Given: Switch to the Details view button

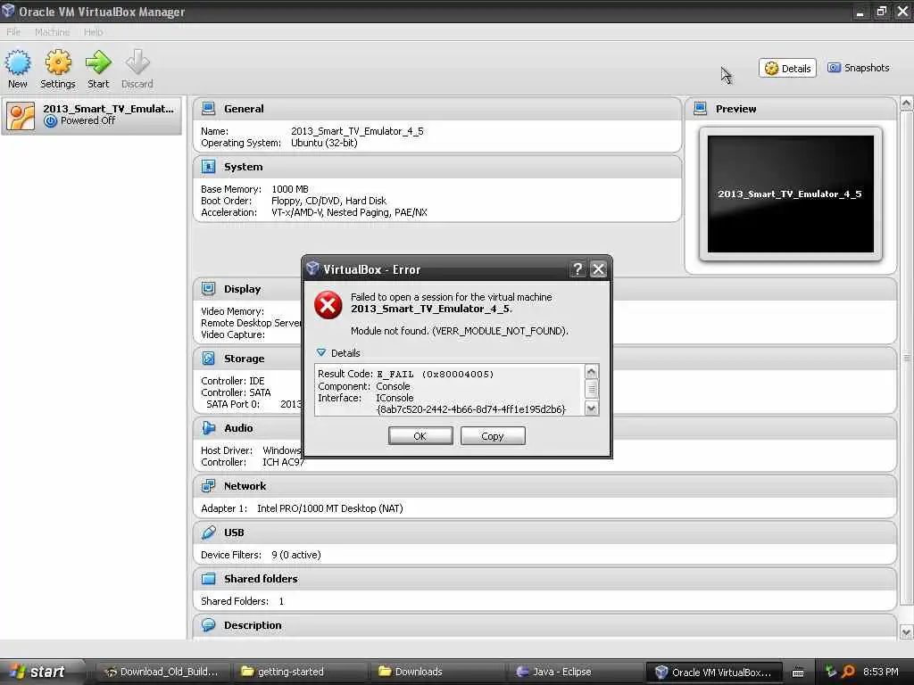Looking at the screenshot, I should tap(787, 68).
